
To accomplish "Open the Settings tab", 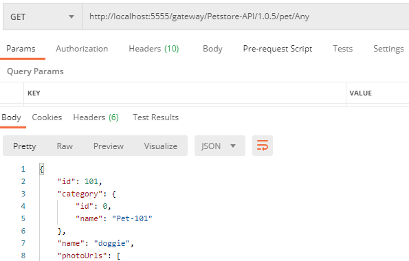I will [x=388, y=49].
